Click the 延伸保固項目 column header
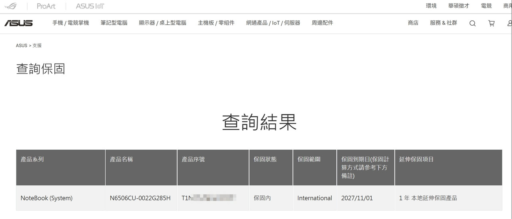Screen dimensions: 512x219 (448, 167)
